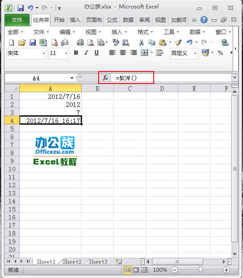The width and height of the screenshot is (243, 278).
Task: Open the 格式 menu
Action: coord(145,32)
